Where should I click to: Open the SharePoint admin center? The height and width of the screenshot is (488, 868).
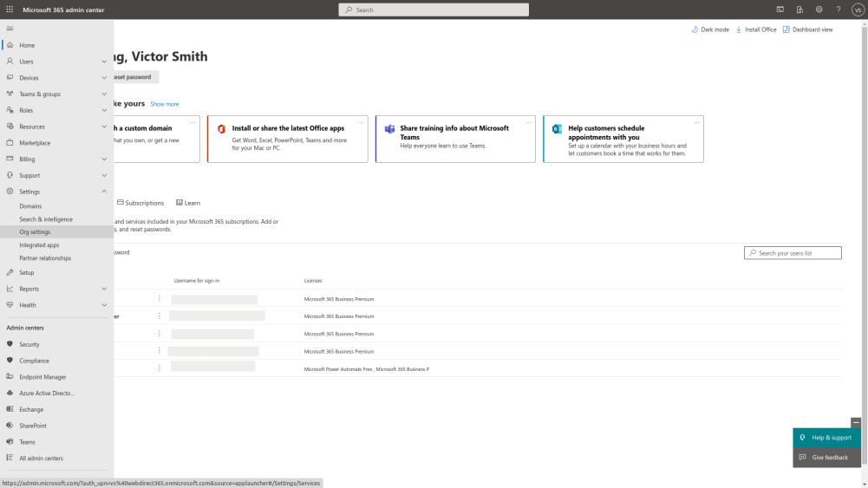tap(33, 426)
